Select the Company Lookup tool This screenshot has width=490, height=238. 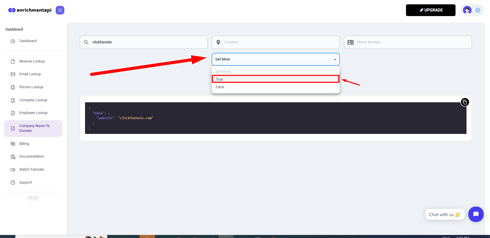[x=33, y=100]
